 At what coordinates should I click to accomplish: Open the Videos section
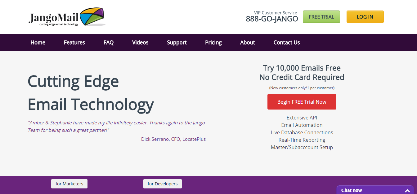(140, 42)
